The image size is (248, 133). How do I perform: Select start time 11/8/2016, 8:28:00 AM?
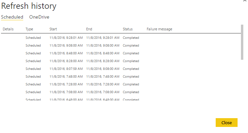click(x=66, y=61)
